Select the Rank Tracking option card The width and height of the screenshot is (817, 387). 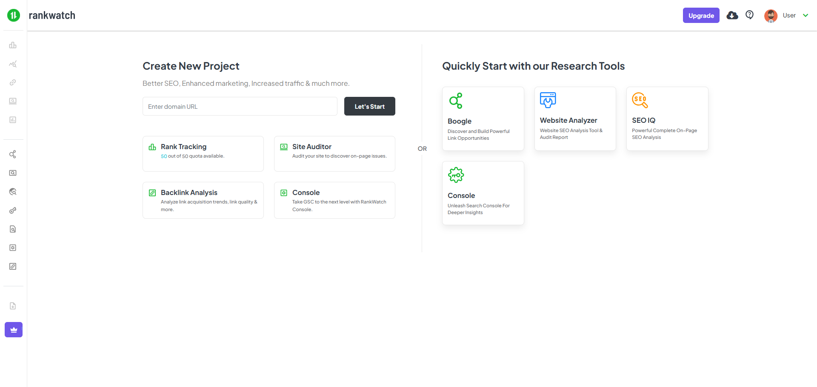coord(203,153)
